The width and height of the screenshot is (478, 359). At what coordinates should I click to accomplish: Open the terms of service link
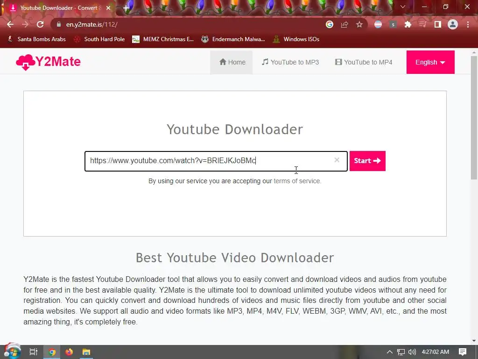[297, 181]
